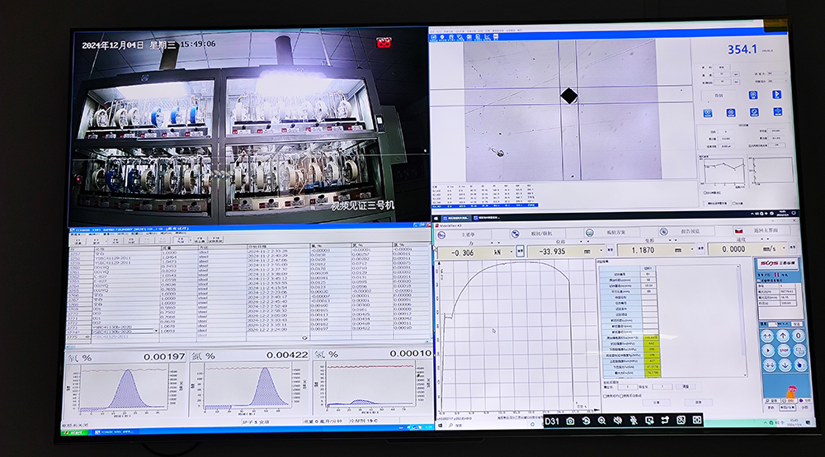Screen dimensions: 825x457
Task: Click the muted microphone icon on overlay bar
Action: (x=633, y=421)
